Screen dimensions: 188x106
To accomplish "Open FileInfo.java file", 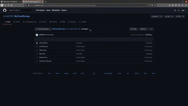I will (43, 50).
